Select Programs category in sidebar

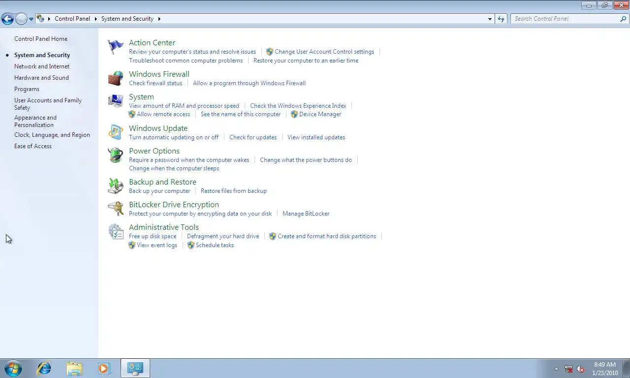pyautogui.click(x=27, y=89)
